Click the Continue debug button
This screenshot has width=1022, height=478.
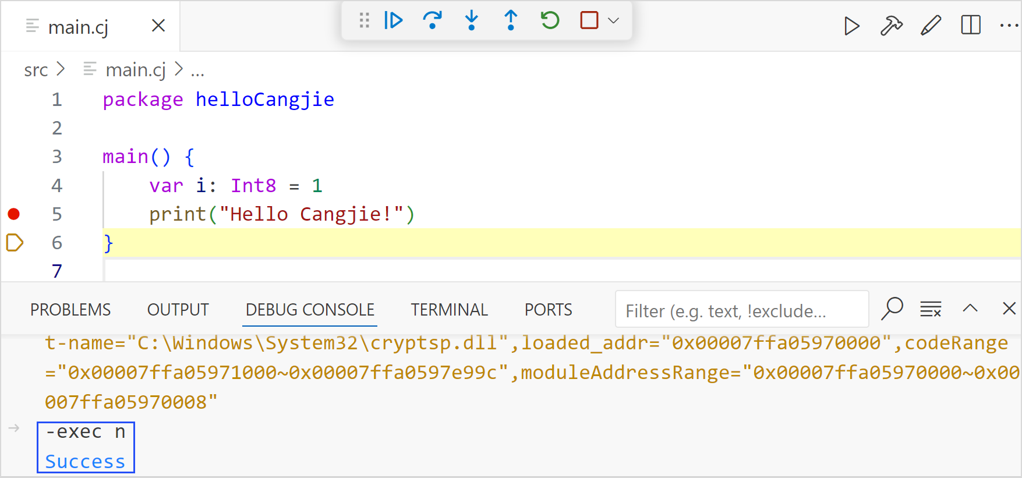394,21
